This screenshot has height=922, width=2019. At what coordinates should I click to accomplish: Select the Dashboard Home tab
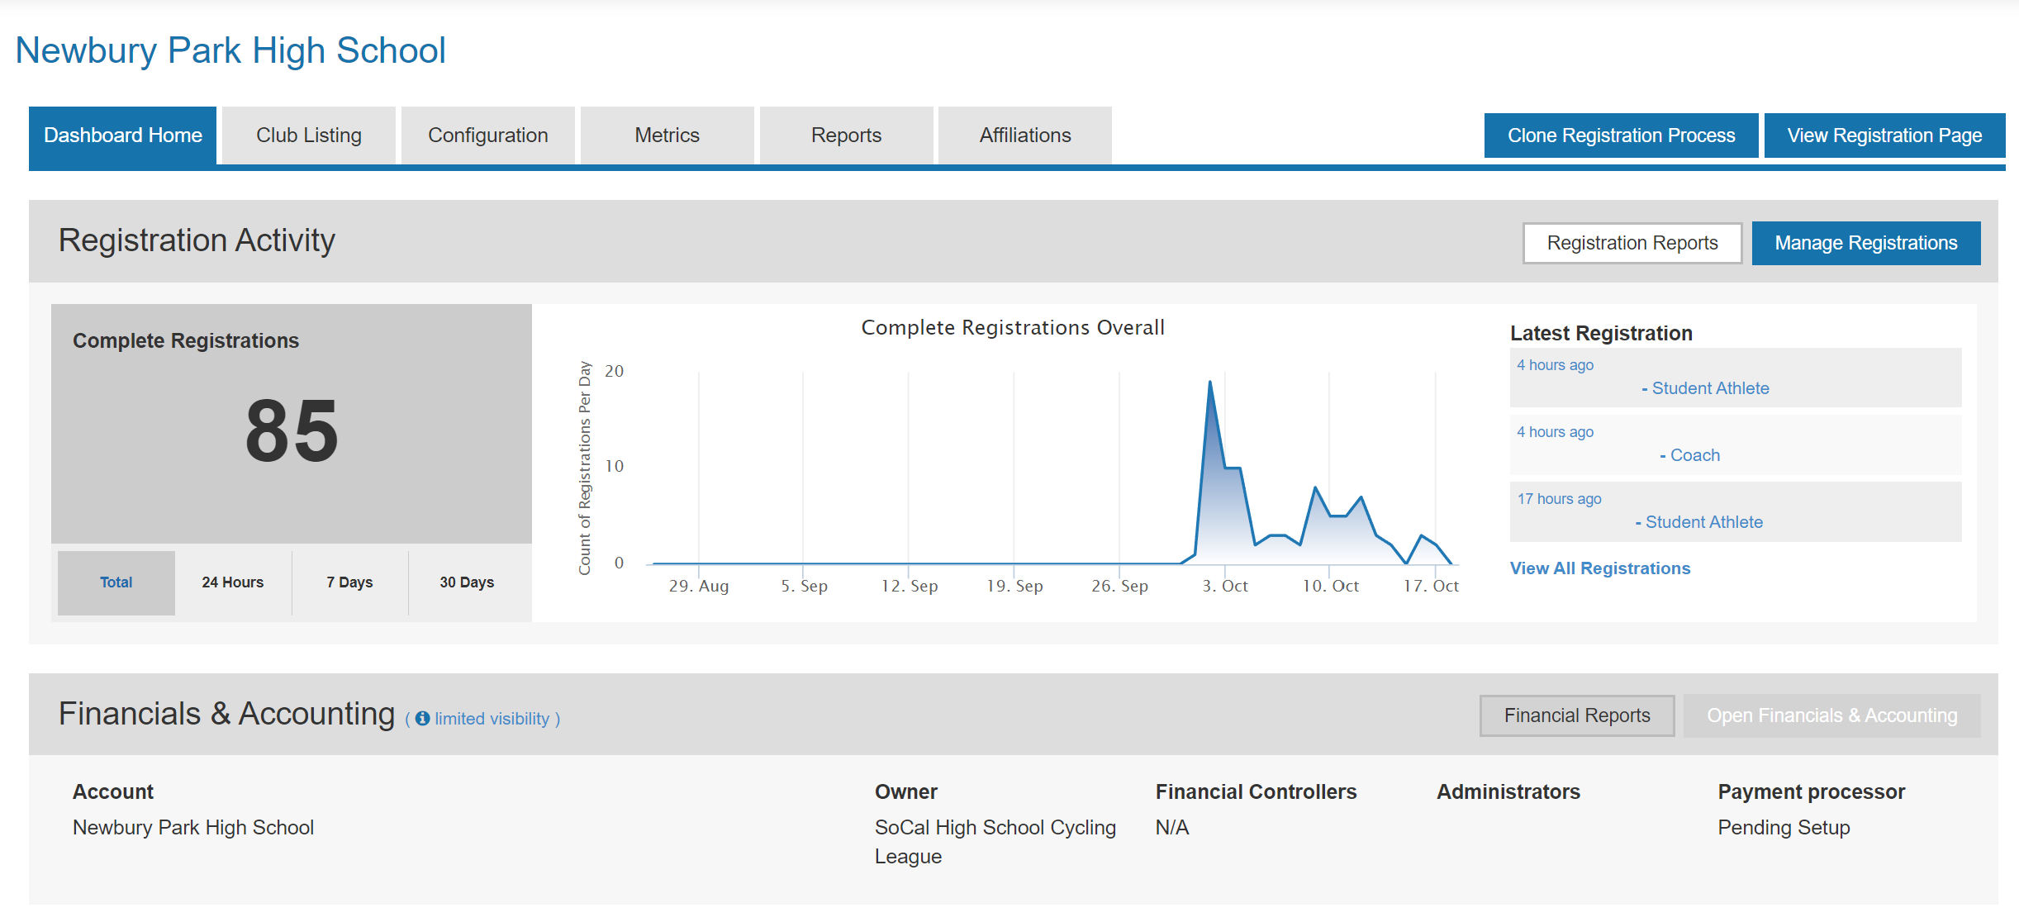tap(123, 135)
